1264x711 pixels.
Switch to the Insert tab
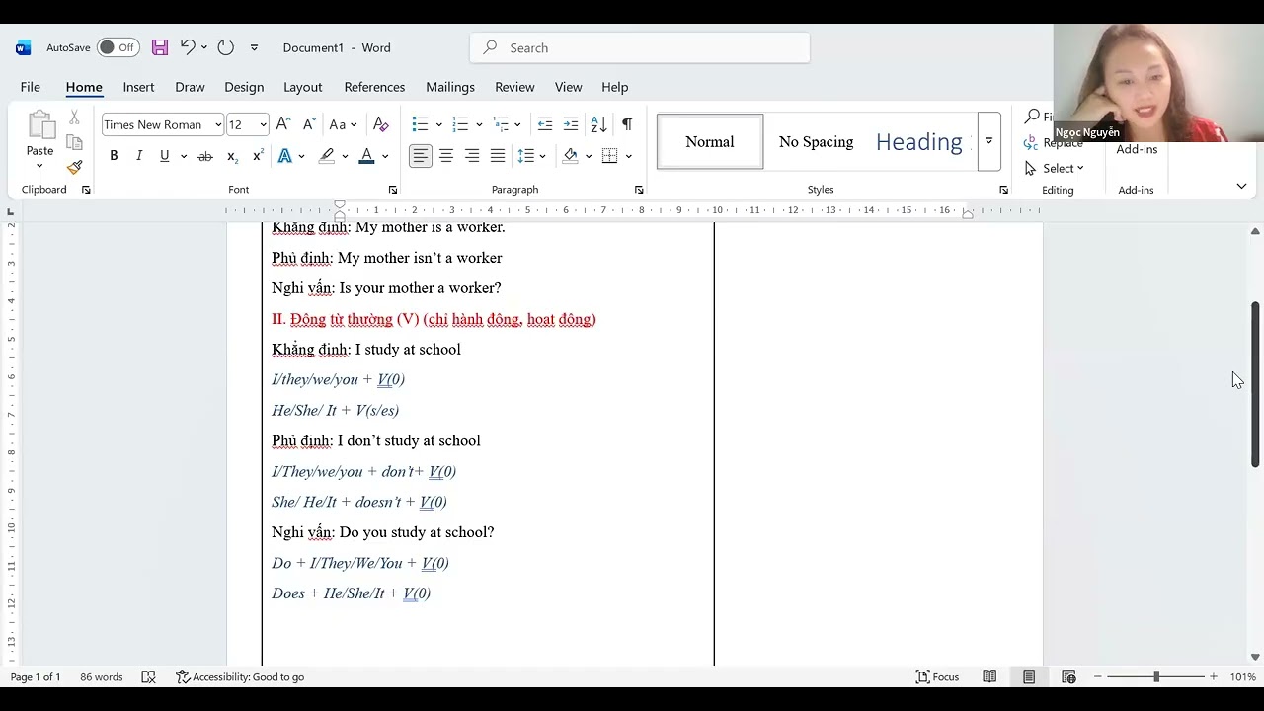[138, 87]
